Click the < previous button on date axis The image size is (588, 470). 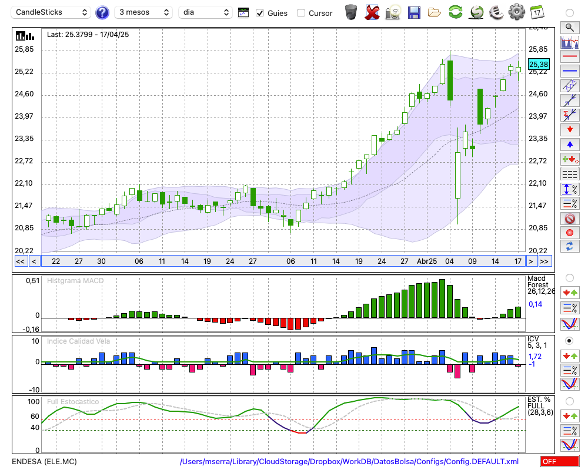[34, 261]
